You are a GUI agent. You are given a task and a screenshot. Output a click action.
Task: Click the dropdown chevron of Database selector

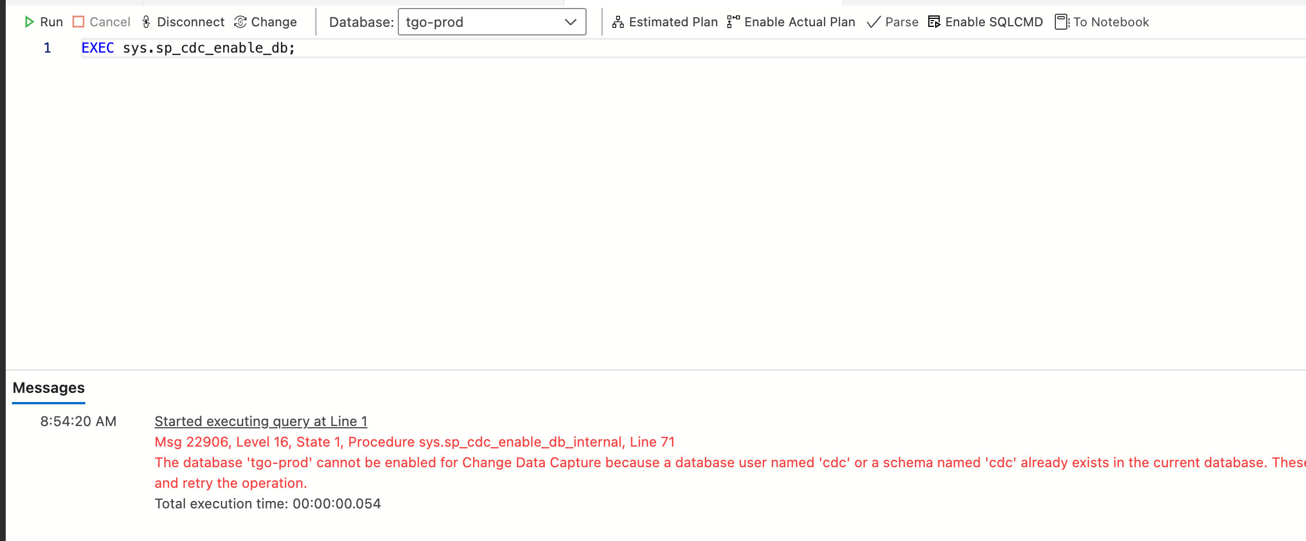[x=570, y=22]
